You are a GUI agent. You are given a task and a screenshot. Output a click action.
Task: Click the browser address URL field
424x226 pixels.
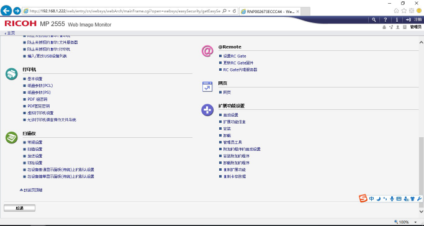[125, 11]
